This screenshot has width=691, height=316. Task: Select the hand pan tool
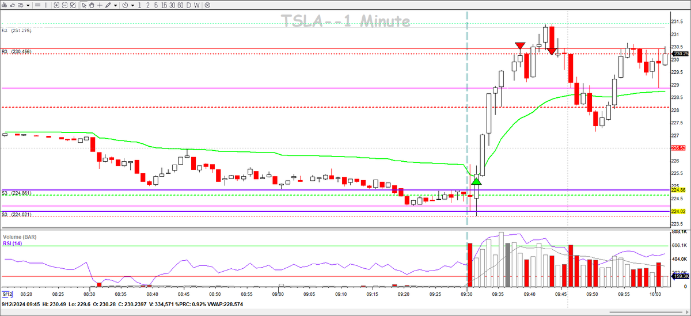92,5
